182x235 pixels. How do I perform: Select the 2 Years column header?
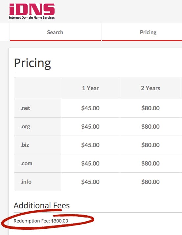150,88
